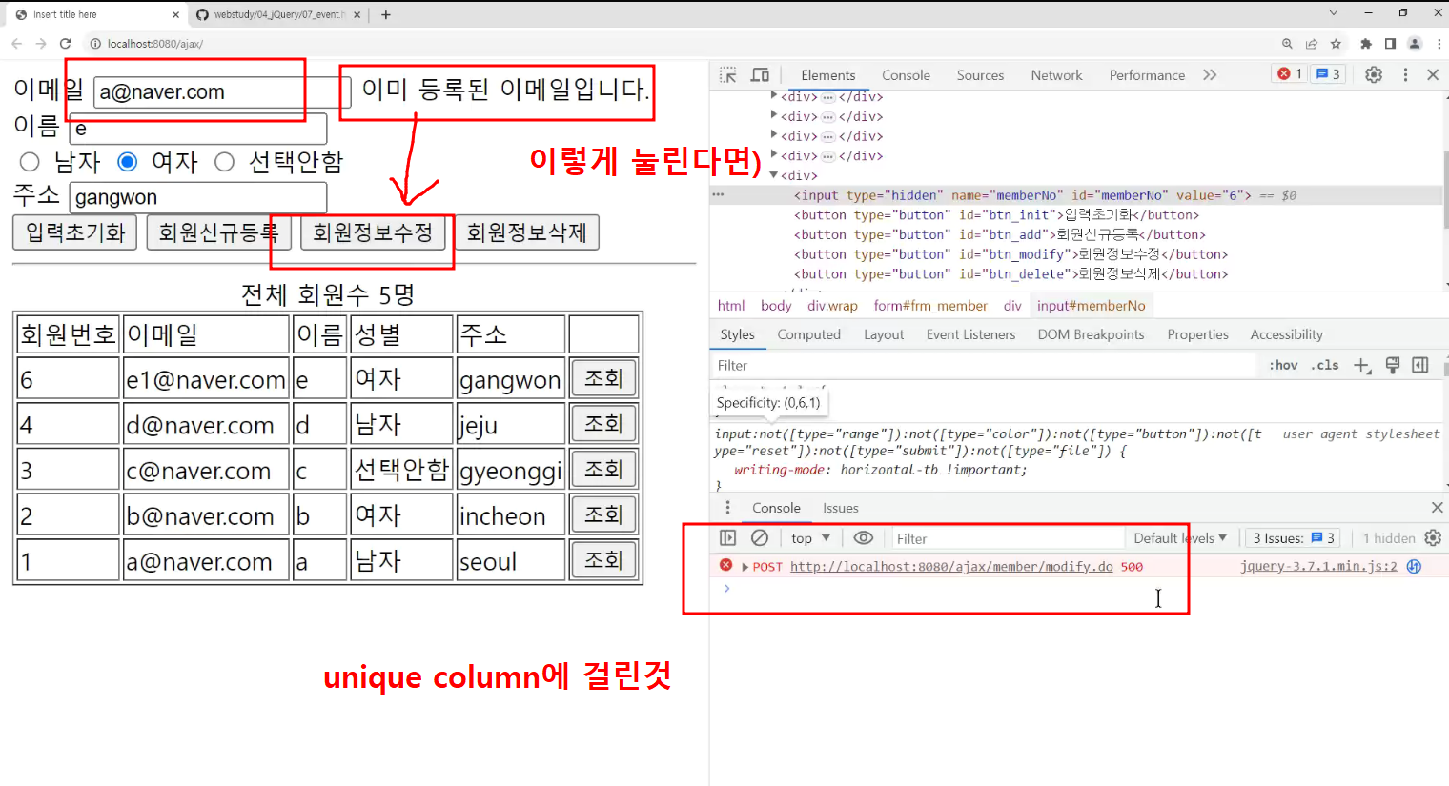
Task: Reload the browser page
Action: coord(65,43)
